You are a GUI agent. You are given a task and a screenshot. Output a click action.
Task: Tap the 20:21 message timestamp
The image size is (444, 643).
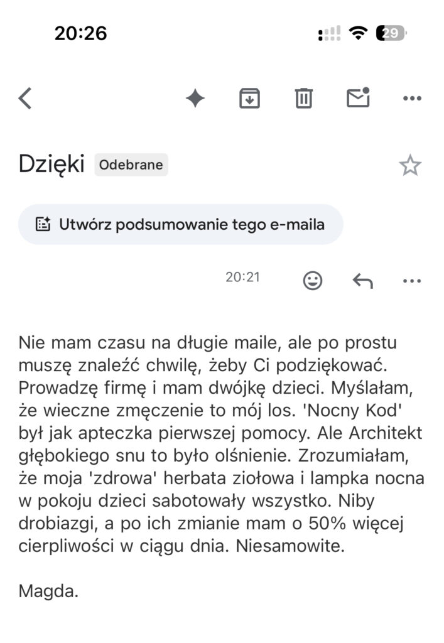click(x=242, y=277)
